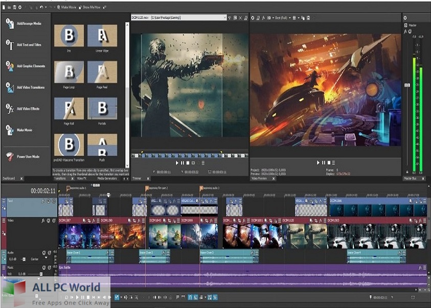
Task: Open Master FX in the Master Bus
Action: pyautogui.click(x=405, y=32)
